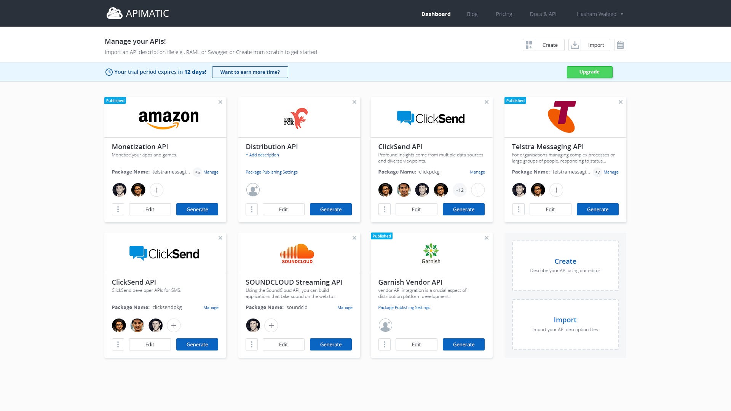Click the Create grid icon
Image resolution: width=731 pixels, height=411 pixels.
coord(529,45)
